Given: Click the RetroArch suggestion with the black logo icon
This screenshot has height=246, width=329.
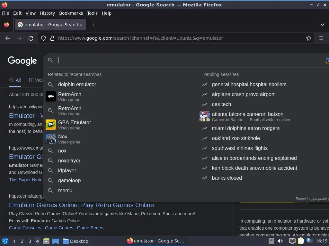Looking at the screenshot, I should click(x=51, y=96).
